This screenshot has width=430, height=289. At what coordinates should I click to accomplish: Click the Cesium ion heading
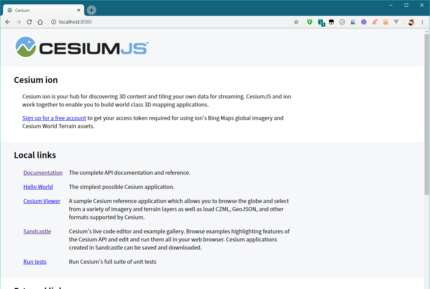pos(36,80)
